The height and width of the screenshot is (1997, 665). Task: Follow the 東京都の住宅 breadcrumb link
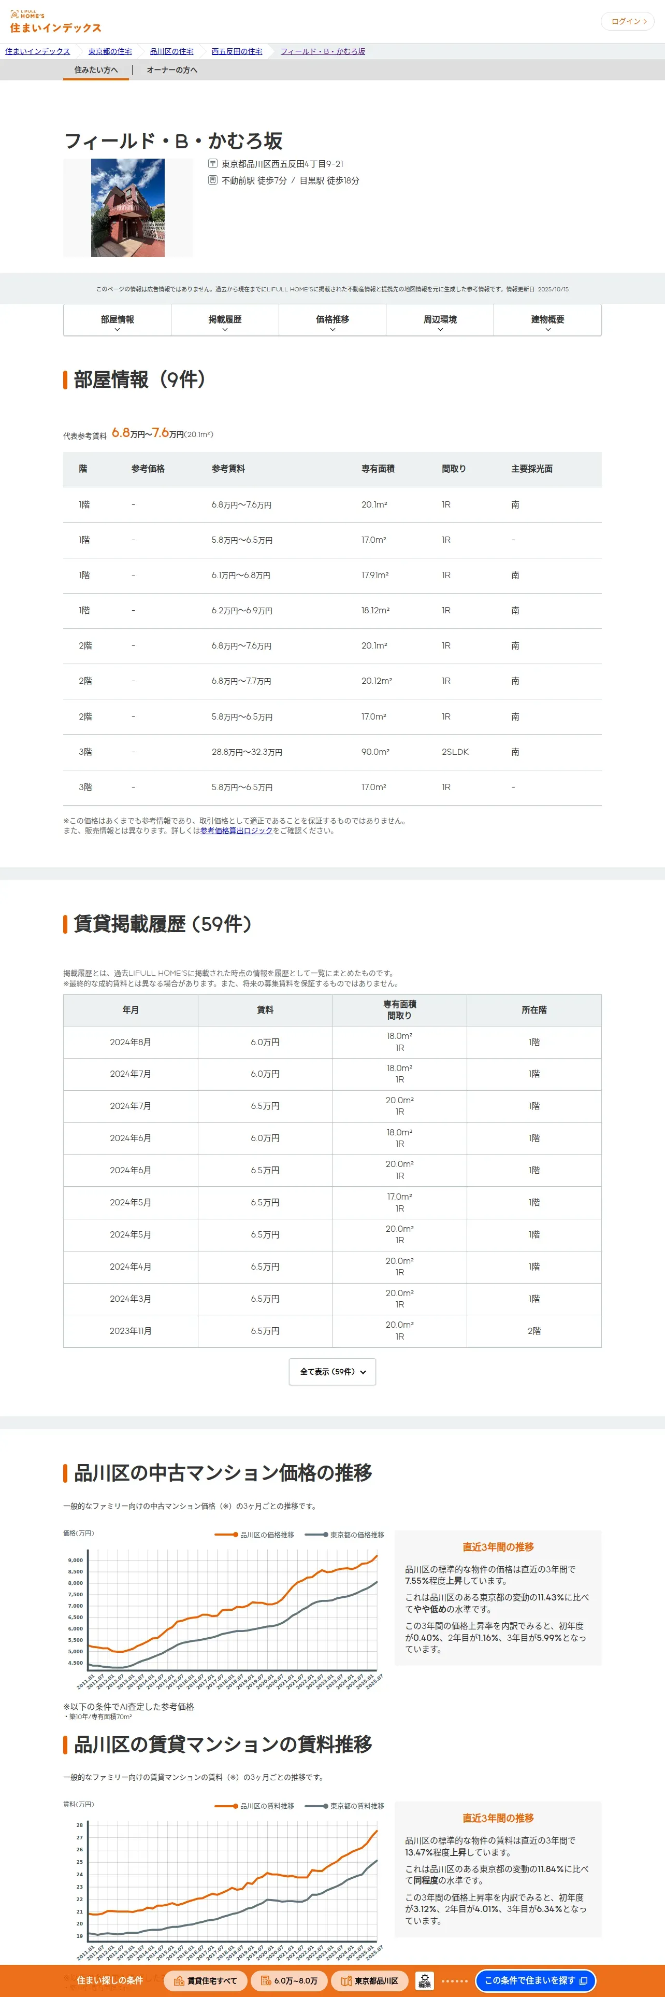point(110,51)
